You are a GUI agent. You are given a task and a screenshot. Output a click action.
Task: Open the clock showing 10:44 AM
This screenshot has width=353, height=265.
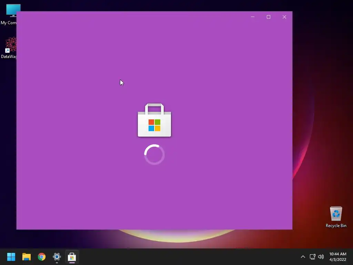pos(338,257)
